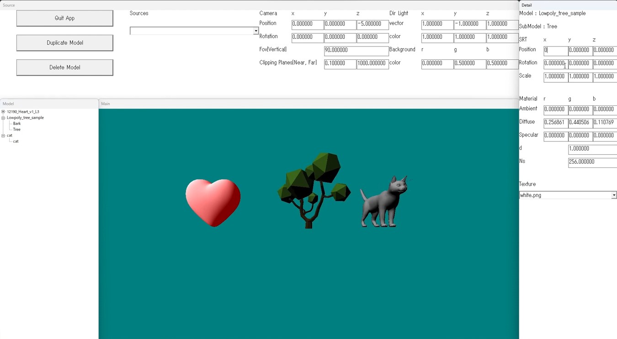Edit the d transparency field 1.000000
617x339 pixels.
[592, 149]
